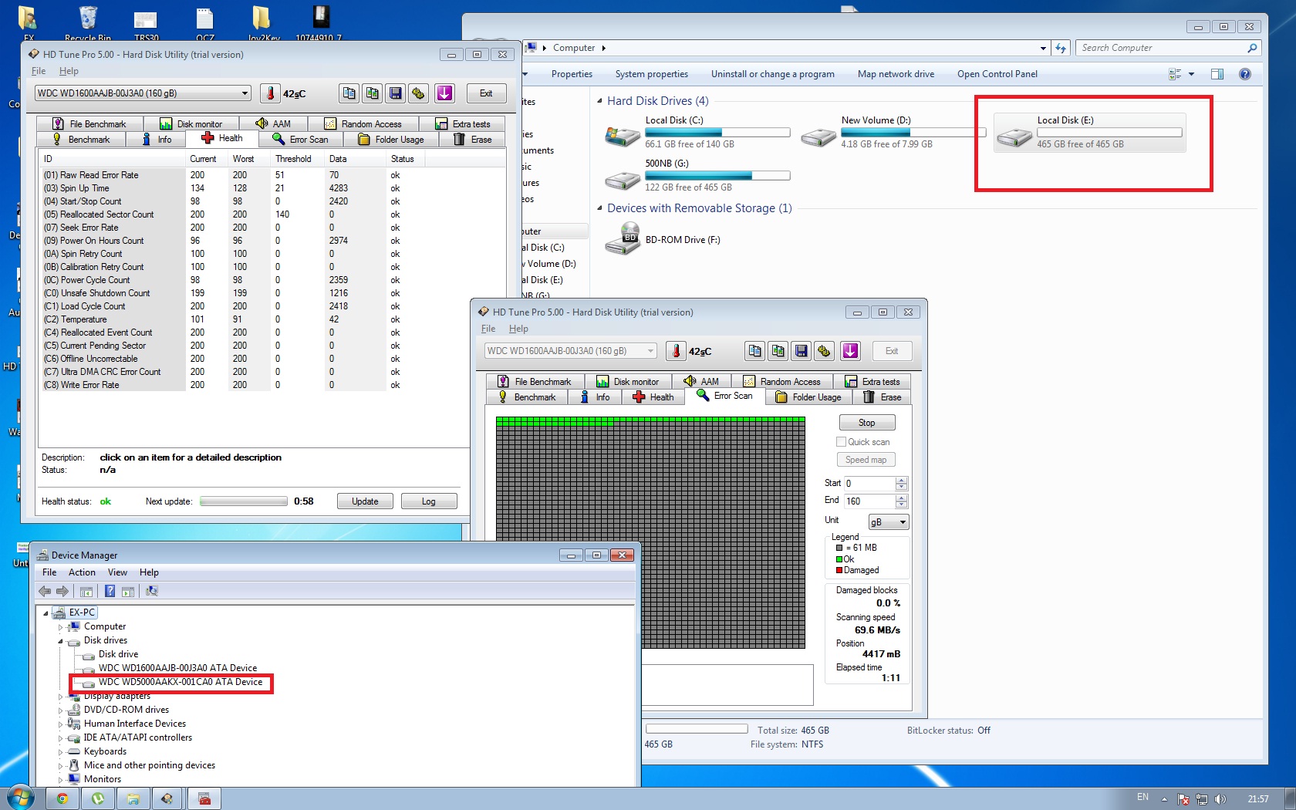Click the Windows Start orb
This screenshot has width=1296, height=810.
click(x=21, y=798)
